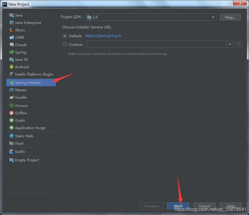Choose the Groovy icon

point(12,105)
